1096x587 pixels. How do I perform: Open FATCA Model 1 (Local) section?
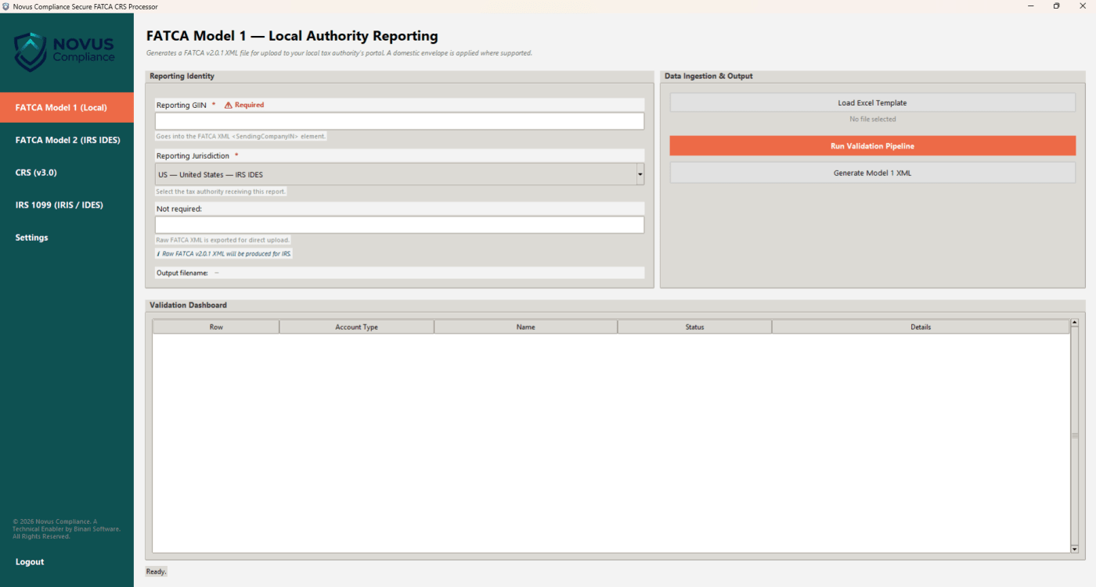click(x=67, y=107)
